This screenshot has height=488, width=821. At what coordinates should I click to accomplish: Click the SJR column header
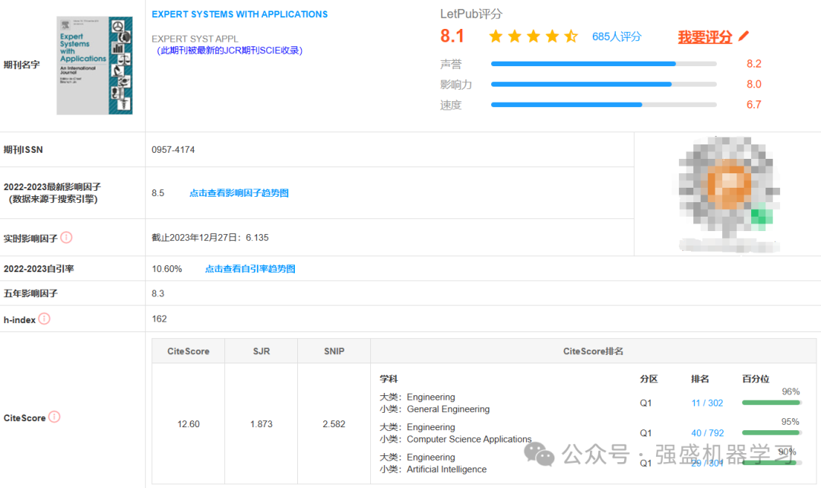point(262,351)
